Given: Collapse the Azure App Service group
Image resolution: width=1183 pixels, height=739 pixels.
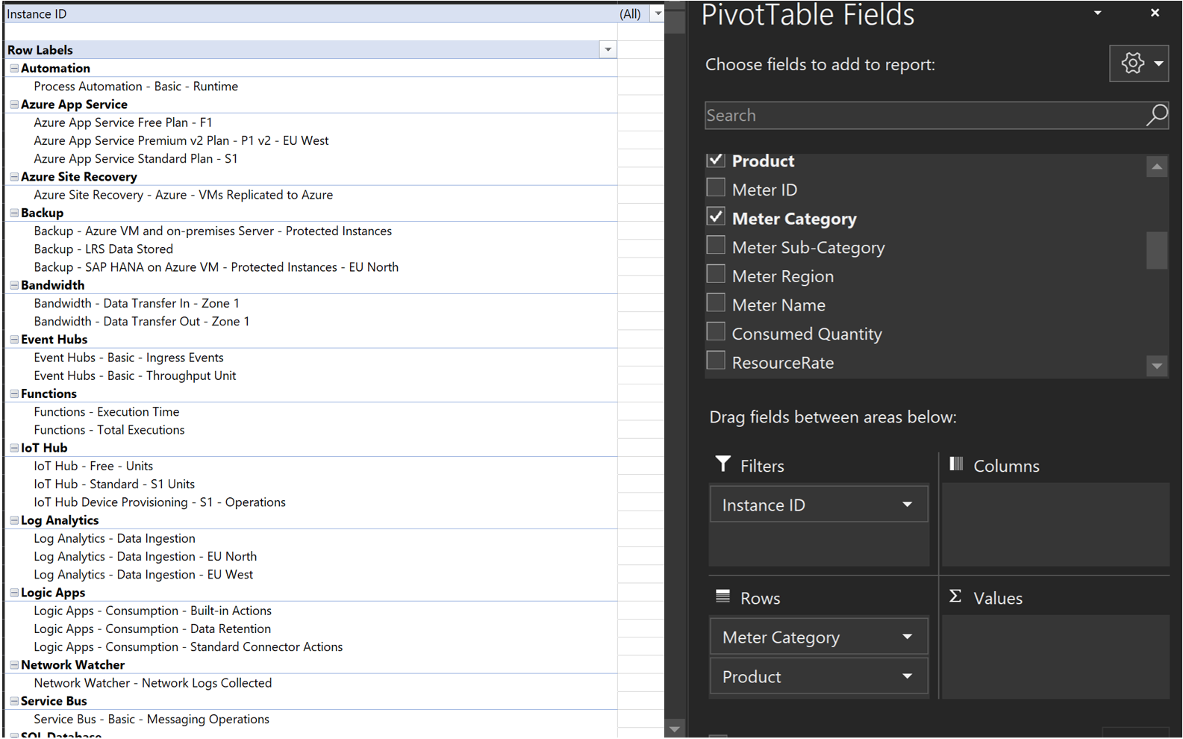Looking at the screenshot, I should coord(14,105).
